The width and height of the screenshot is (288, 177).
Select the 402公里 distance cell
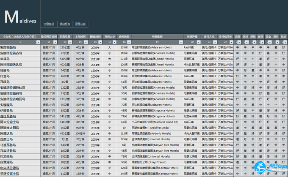[65, 65]
